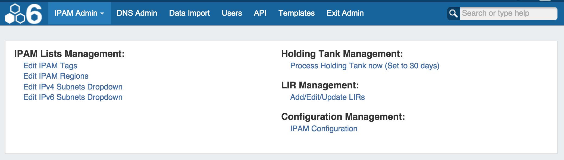The image size is (564, 160).
Task: Edit the IPv4 Subnets Dropdown list
Action: (73, 87)
